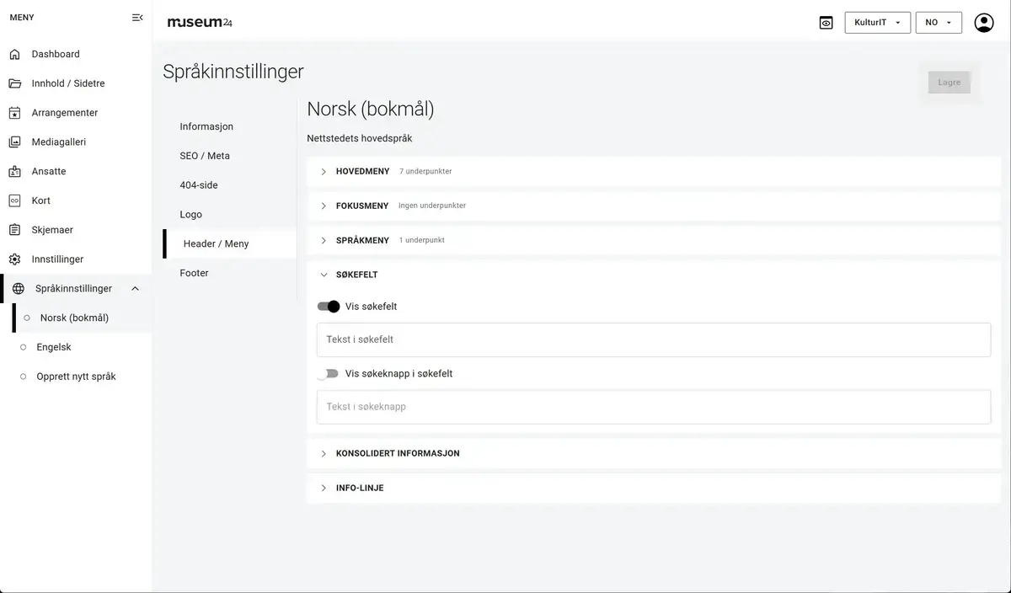Open the site preview eye icon
Image resolution: width=1011 pixels, height=593 pixels.
(x=826, y=23)
